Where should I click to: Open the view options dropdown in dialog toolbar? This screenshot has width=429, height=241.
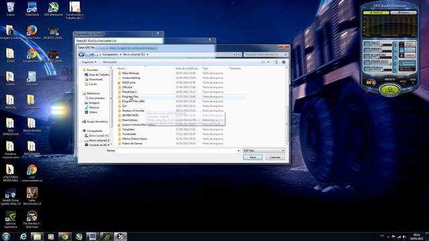268,62
